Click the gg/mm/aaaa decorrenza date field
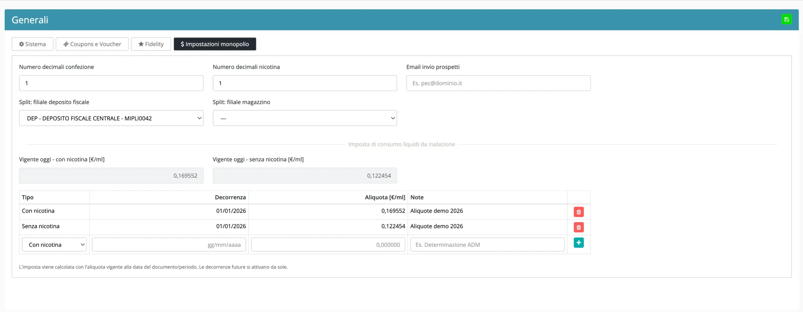Image resolution: width=803 pixels, height=312 pixels. coord(169,245)
